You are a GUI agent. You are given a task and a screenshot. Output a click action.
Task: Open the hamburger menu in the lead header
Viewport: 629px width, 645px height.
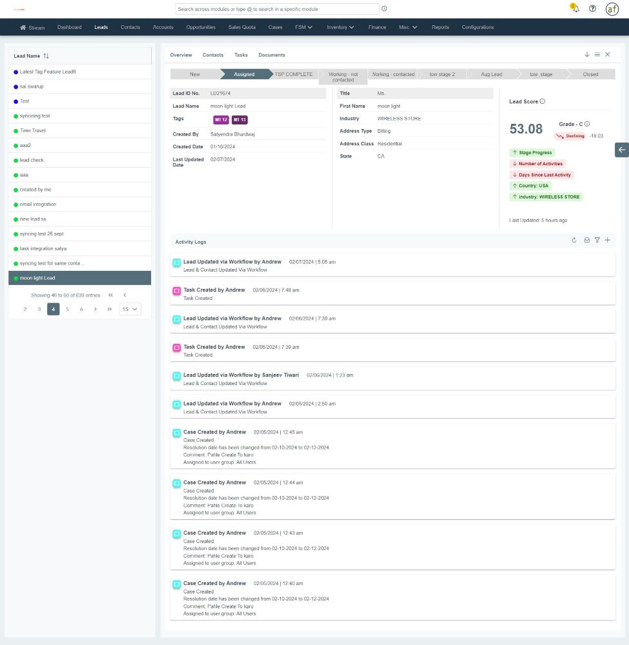coord(597,55)
